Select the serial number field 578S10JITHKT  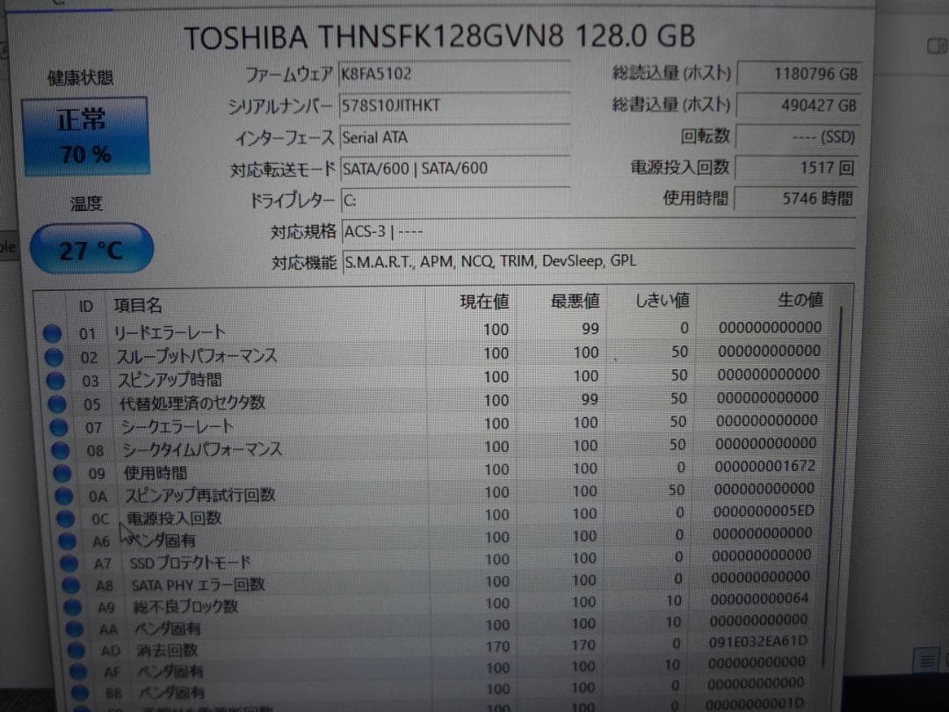click(x=454, y=106)
